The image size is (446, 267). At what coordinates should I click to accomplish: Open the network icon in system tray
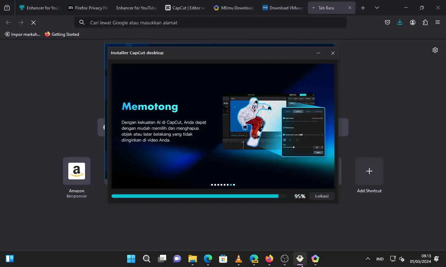point(393,259)
